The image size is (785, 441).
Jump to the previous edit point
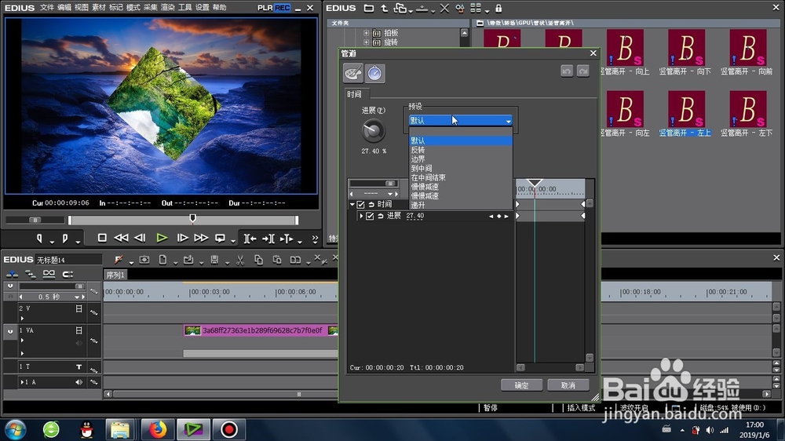(x=250, y=239)
